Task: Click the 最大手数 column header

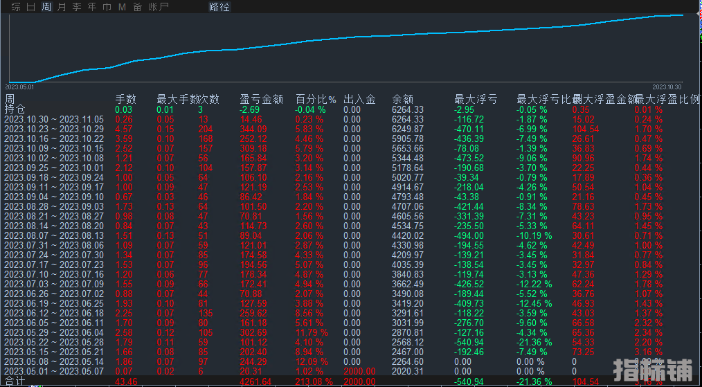Action: pyautogui.click(x=178, y=100)
